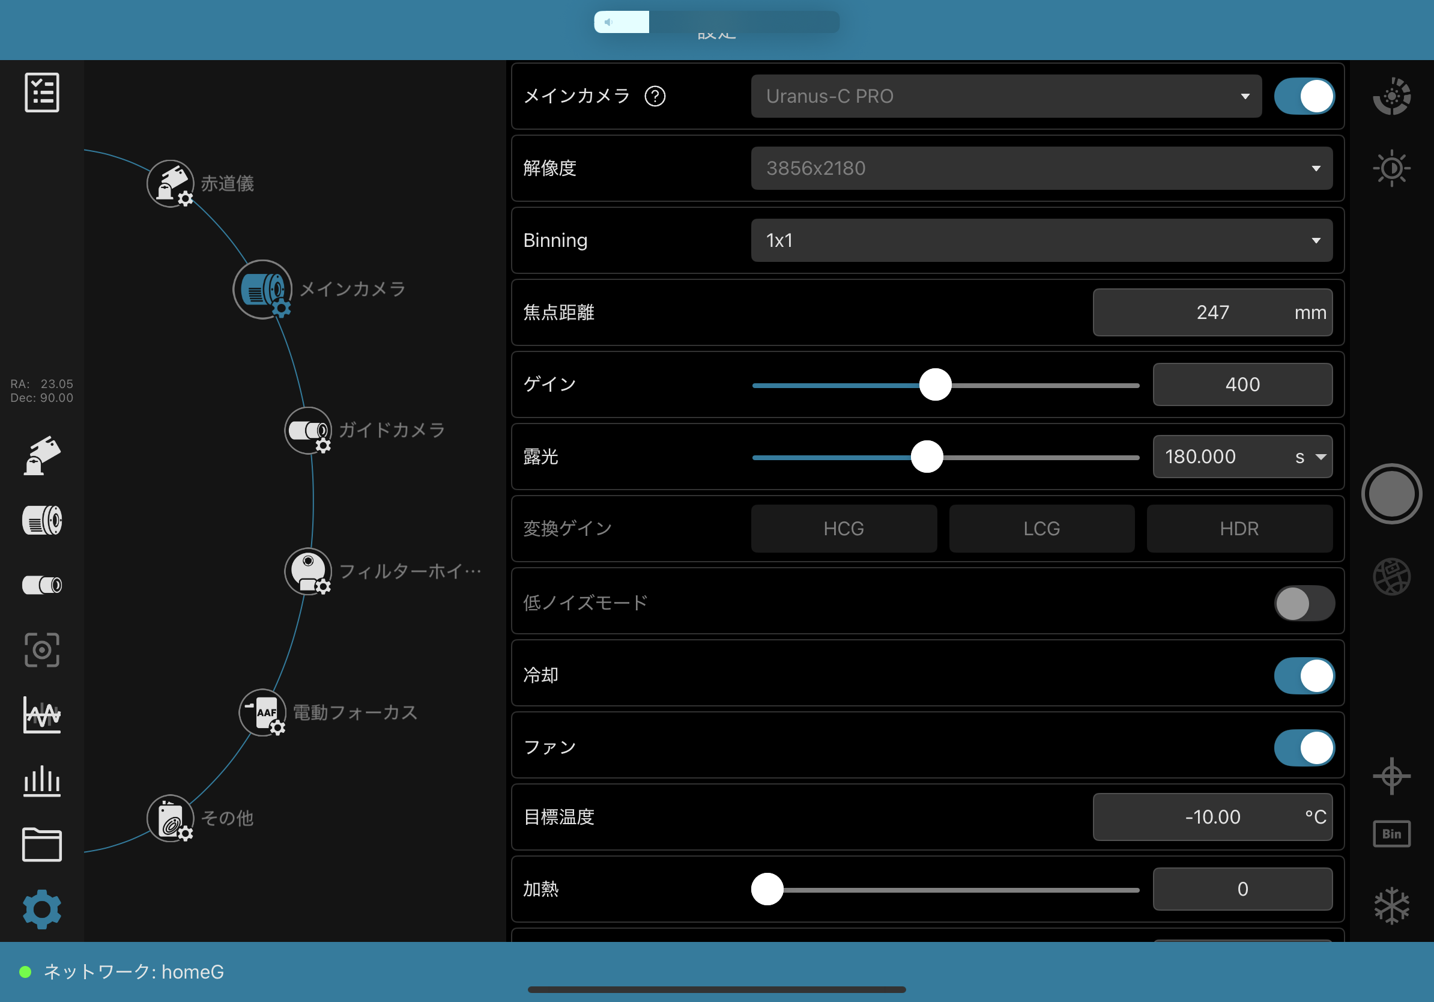Open the exposure unit 's' dropdown
1434x1002 pixels.
pos(1311,457)
